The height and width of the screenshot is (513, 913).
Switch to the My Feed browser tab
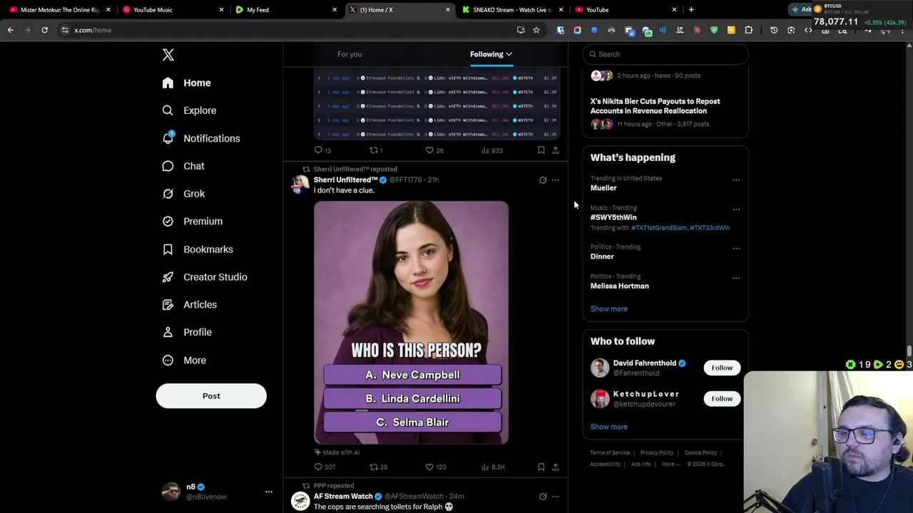coord(285,10)
